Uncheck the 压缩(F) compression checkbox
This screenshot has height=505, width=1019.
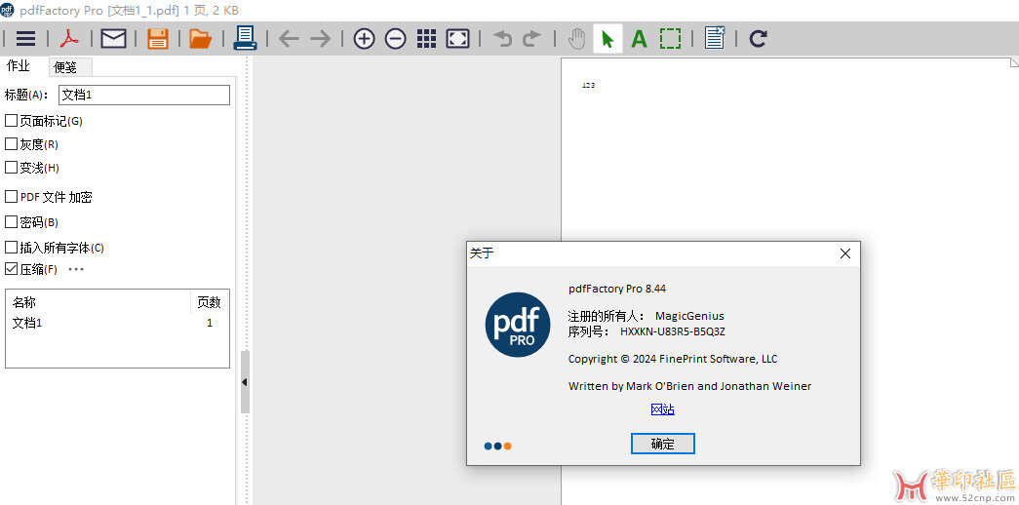click(11, 268)
